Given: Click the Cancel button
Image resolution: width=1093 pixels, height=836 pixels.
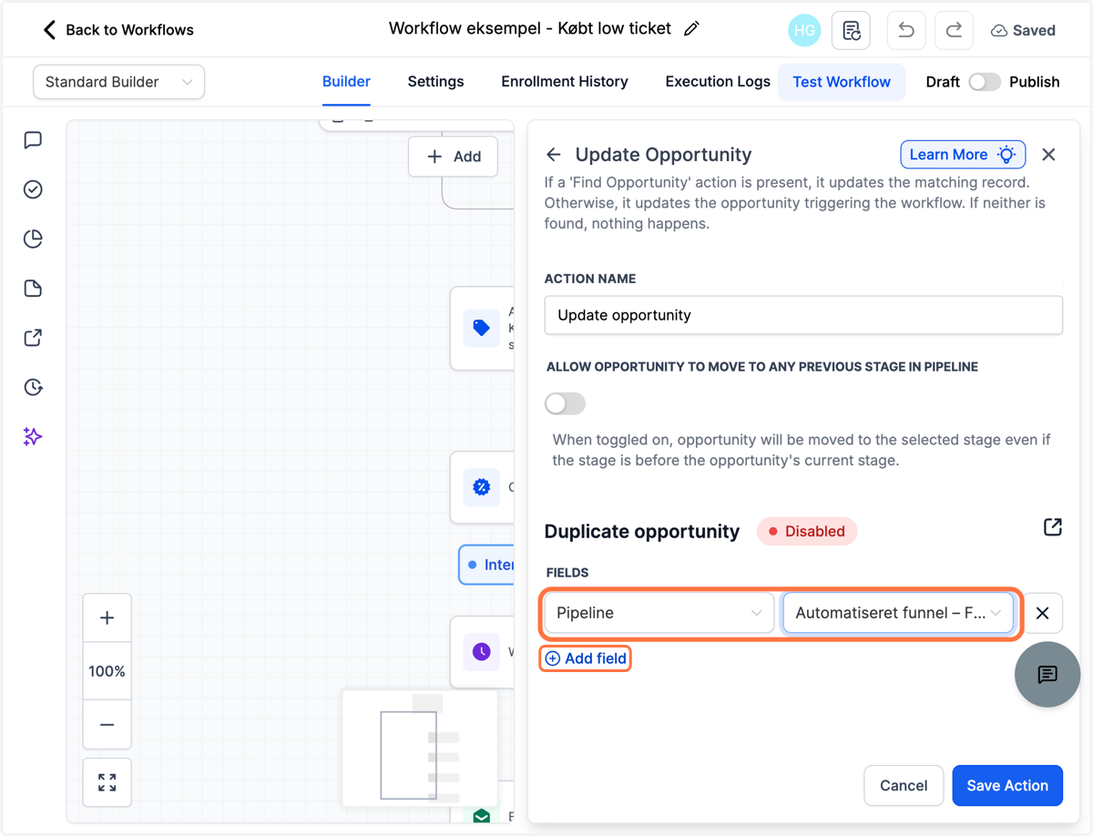Looking at the screenshot, I should (x=904, y=785).
